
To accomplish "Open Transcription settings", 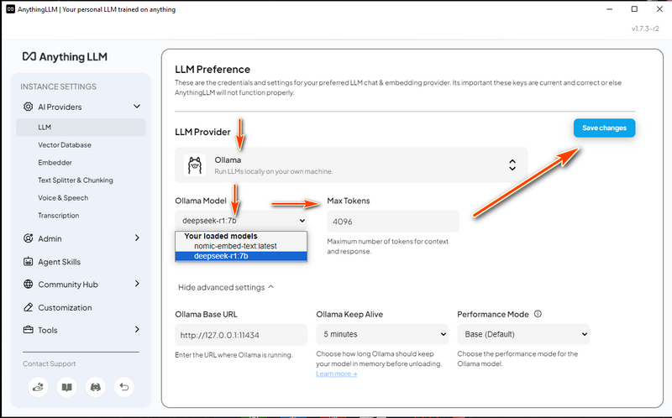I will pos(58,216).
